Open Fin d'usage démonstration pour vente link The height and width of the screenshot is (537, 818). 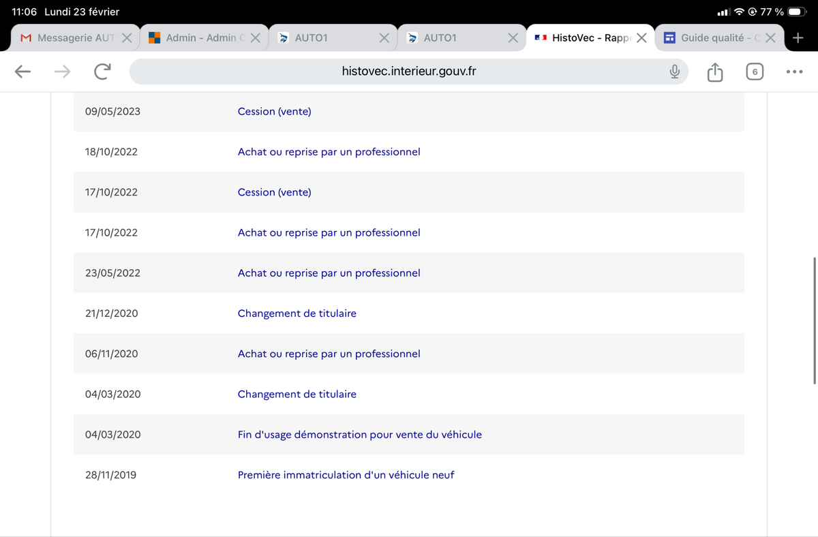[359, 435]
